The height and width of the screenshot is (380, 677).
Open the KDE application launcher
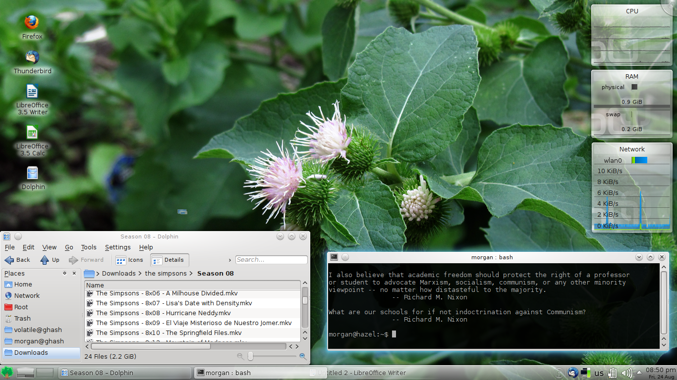[7, 373]
